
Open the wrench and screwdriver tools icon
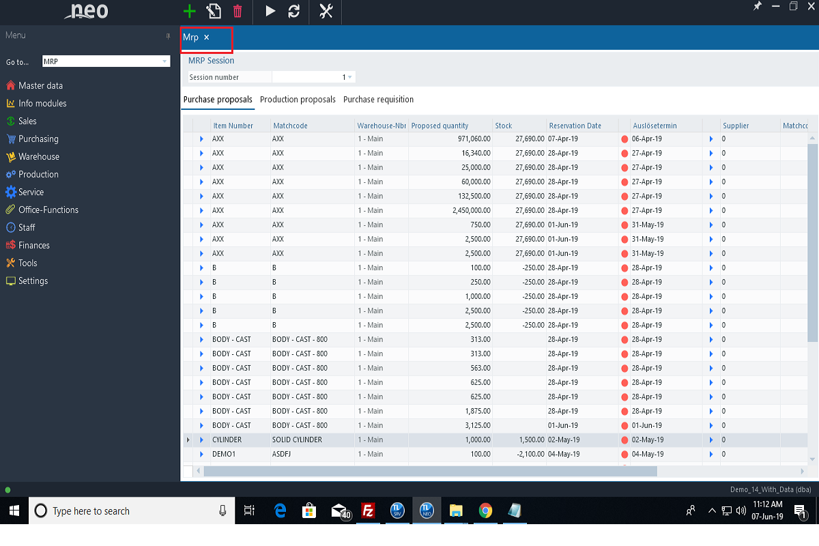coord(326,11)
